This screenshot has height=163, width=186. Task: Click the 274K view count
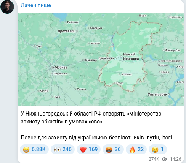click(x=154, y=159)
